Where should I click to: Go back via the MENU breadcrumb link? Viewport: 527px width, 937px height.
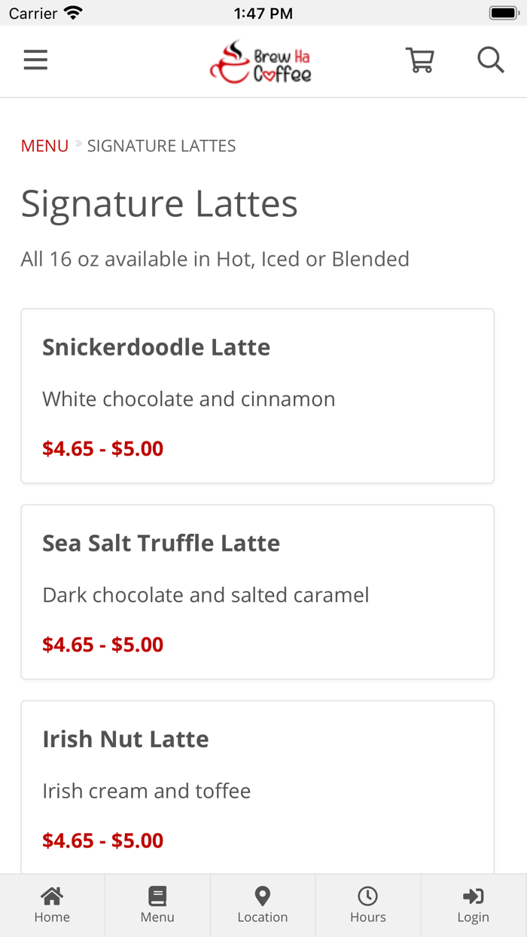coord(44,146)
